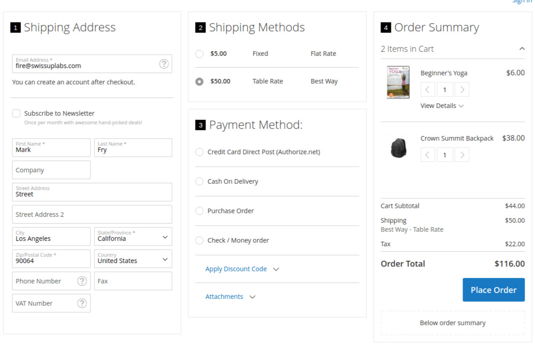Image resolution: width=535 pixels, height=350 pixels.
Task: Collapse the 2 Items in Cart section
Action: click(x=522, y=49)
